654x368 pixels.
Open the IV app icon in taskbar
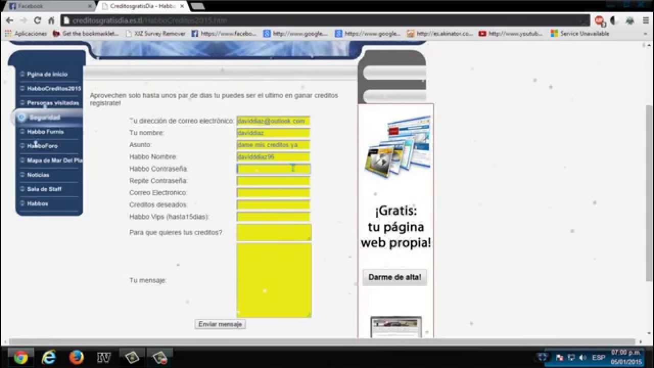point(104,357)
